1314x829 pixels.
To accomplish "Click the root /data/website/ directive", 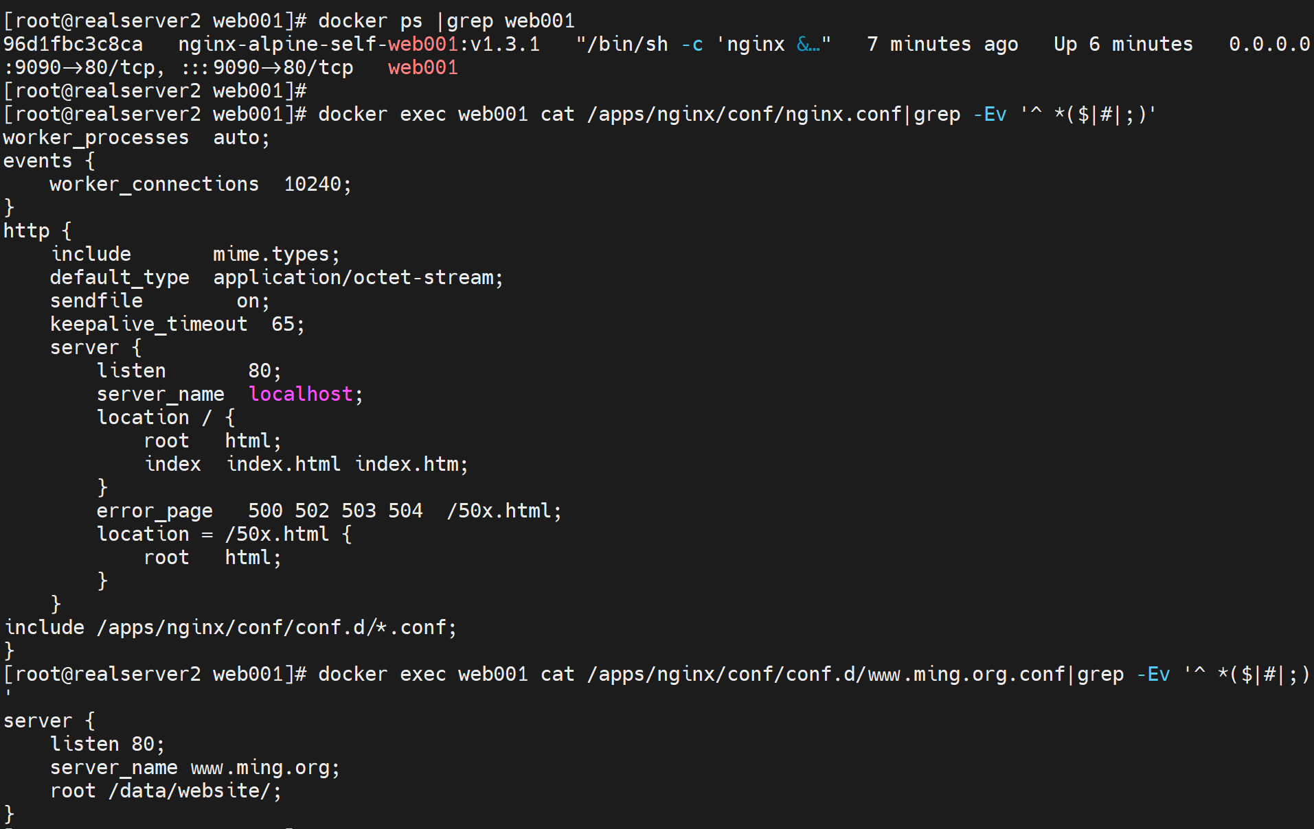I will coord(166,791).
